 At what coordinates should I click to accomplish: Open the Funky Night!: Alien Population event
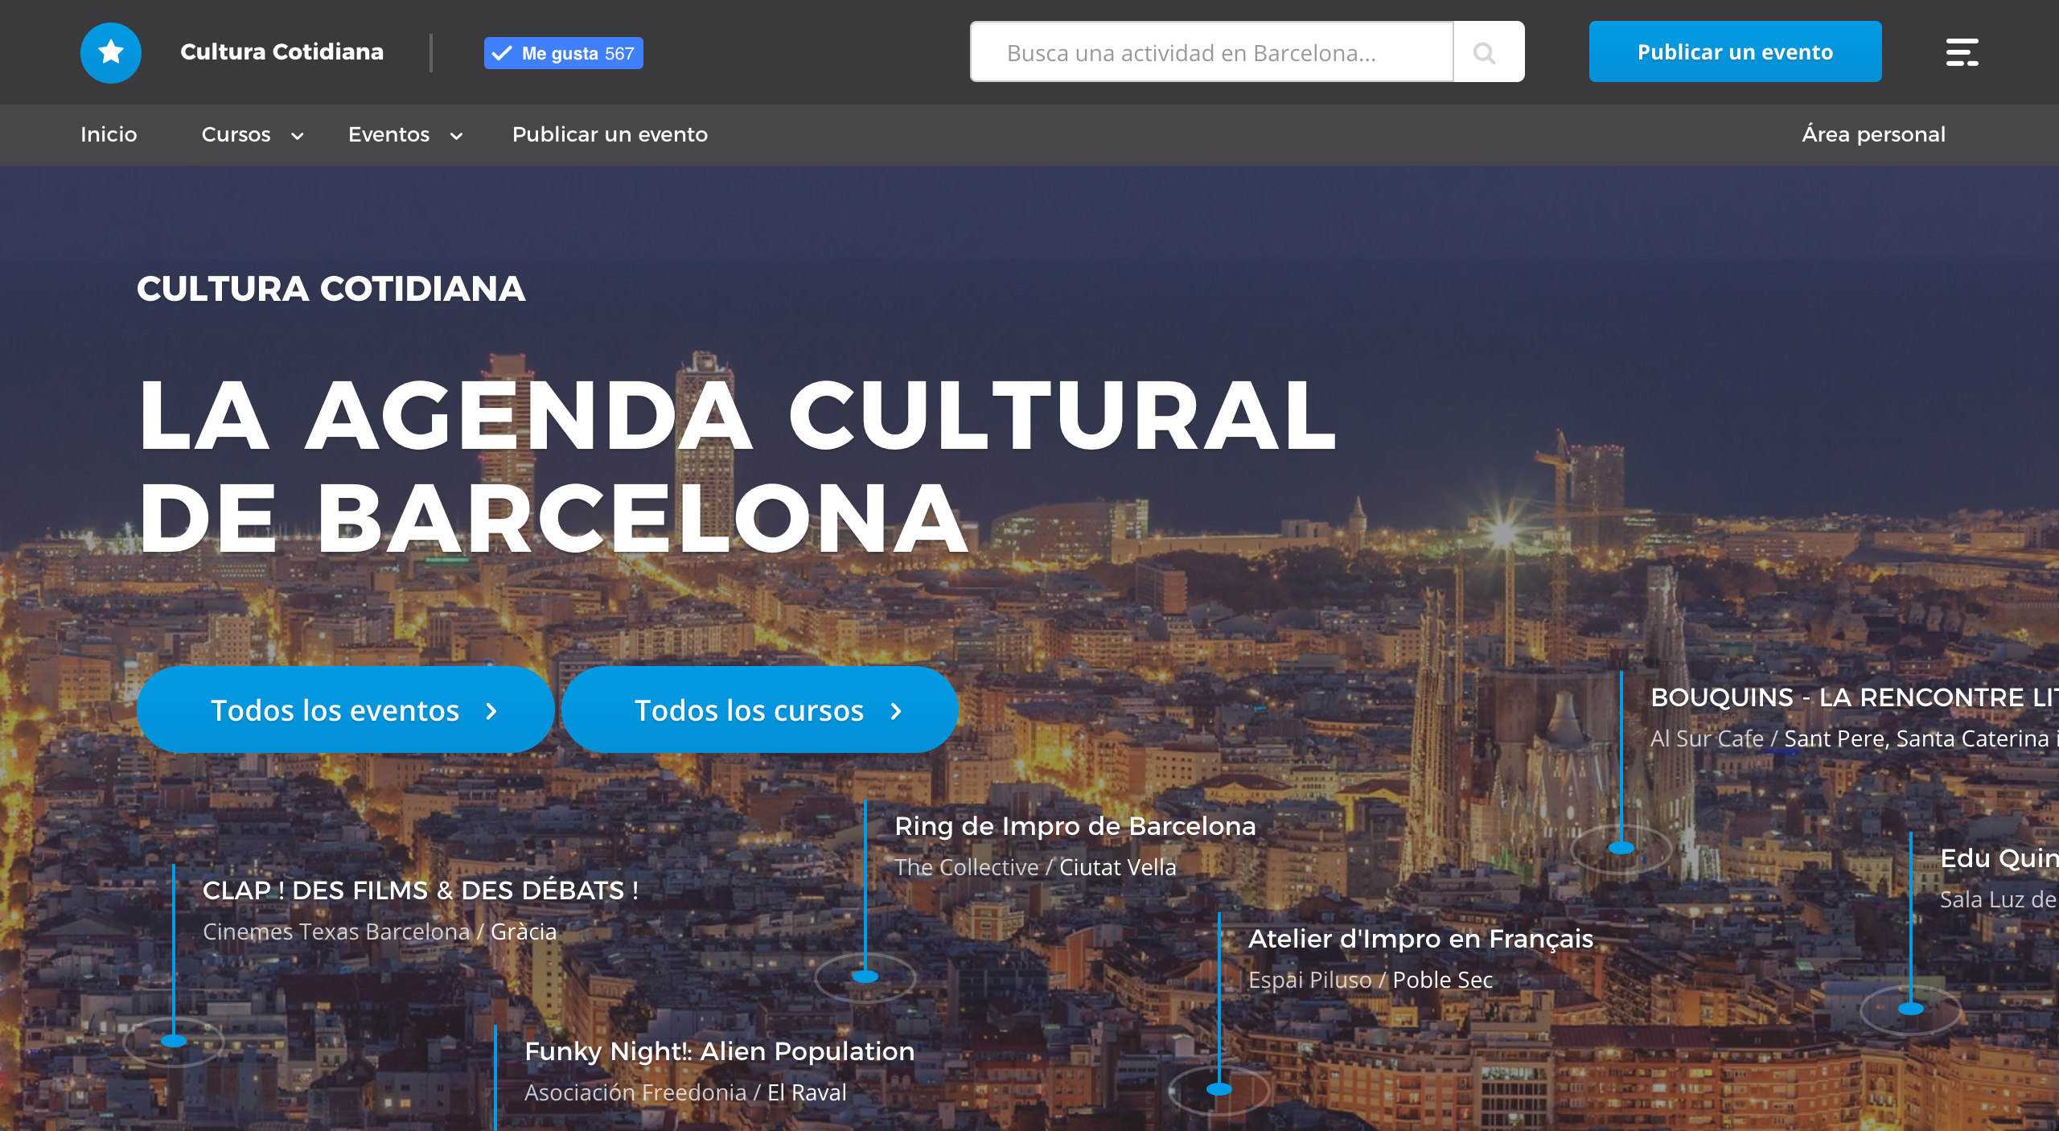(719, 1051)
